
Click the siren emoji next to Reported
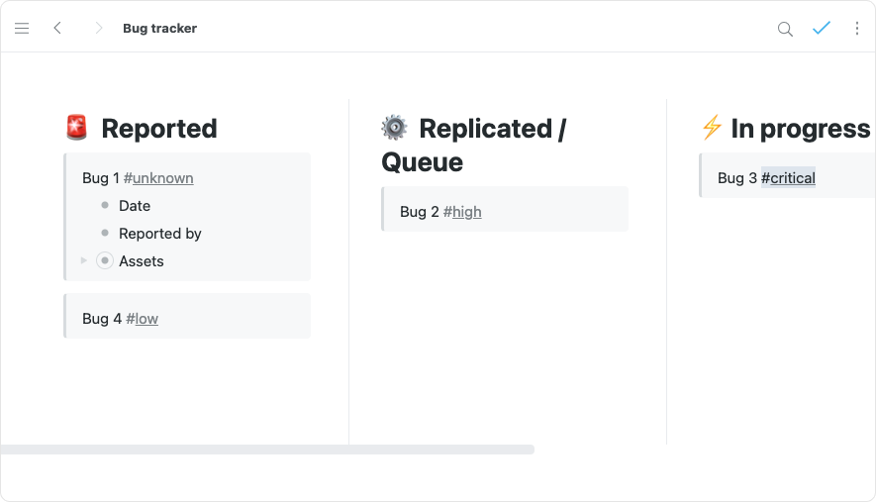click(76, 128)
